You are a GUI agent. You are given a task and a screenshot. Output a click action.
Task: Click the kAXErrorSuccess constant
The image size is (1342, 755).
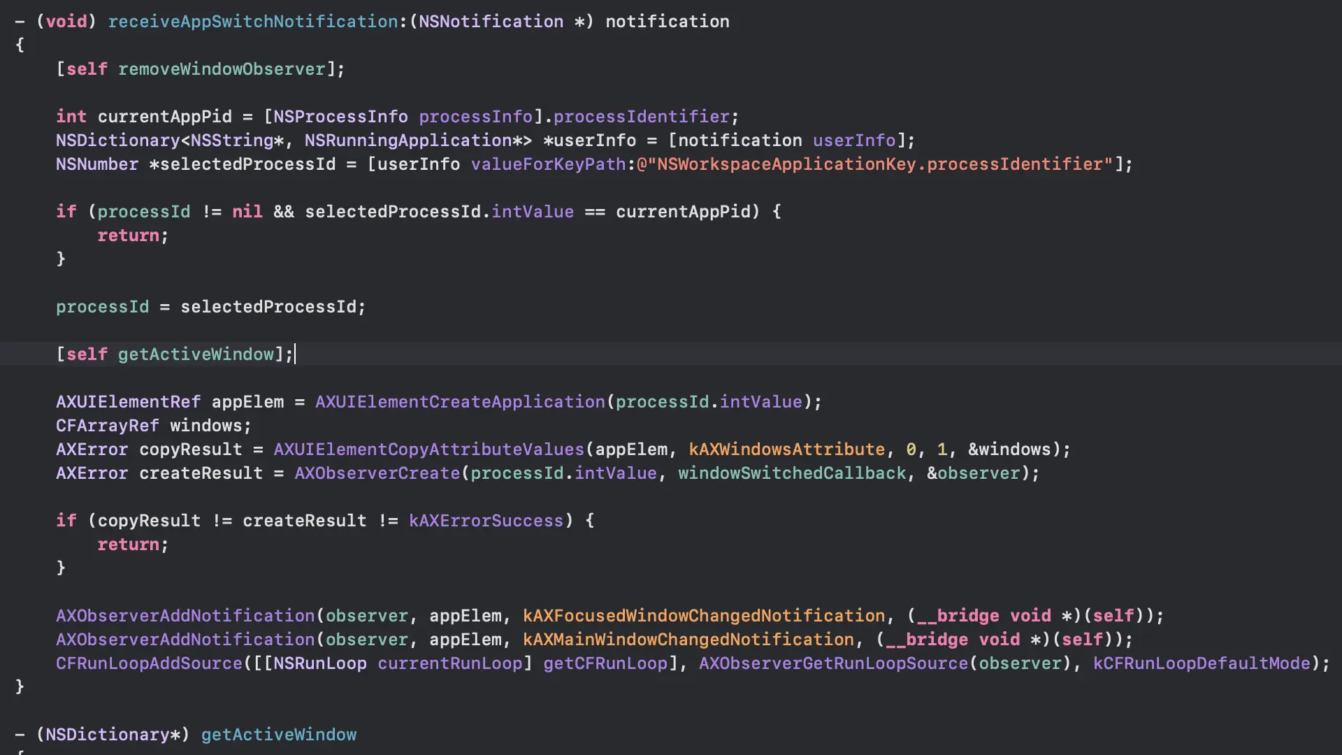[486, 521]
